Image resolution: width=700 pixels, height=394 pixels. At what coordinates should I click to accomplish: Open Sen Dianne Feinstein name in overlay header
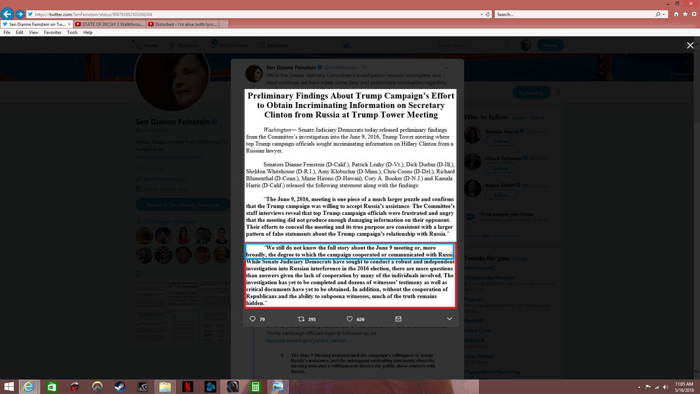(x=290, y=68)
